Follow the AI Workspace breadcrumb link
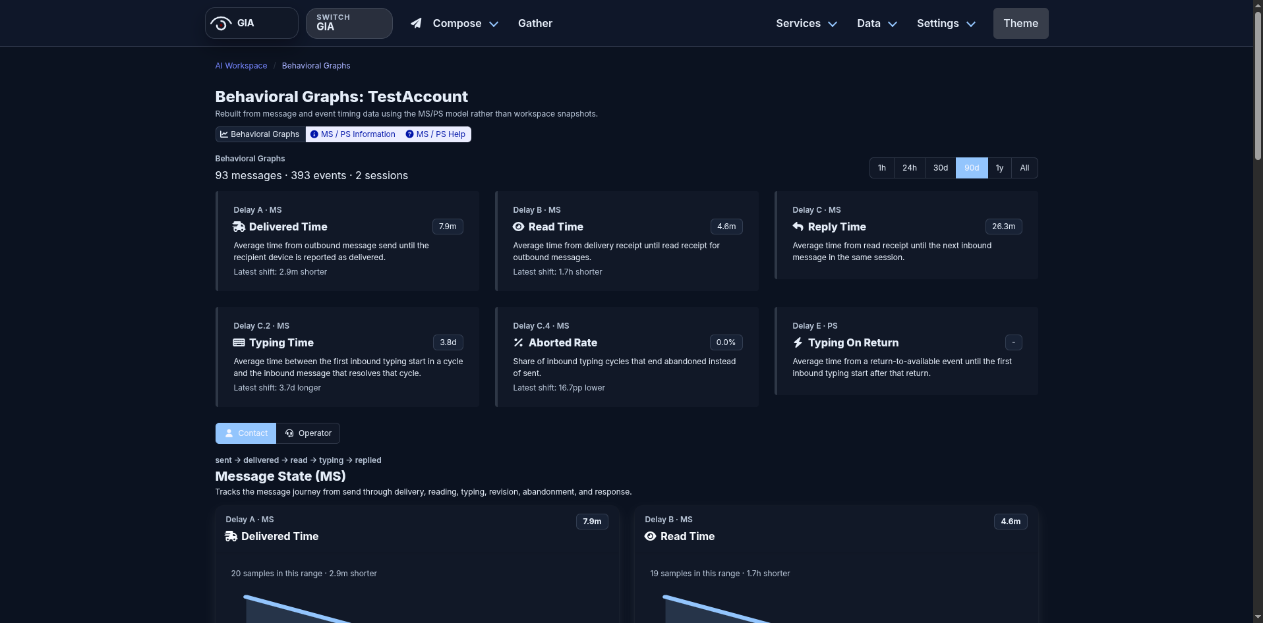Screen dimensions: 1263x623 [x=241, y=65]
